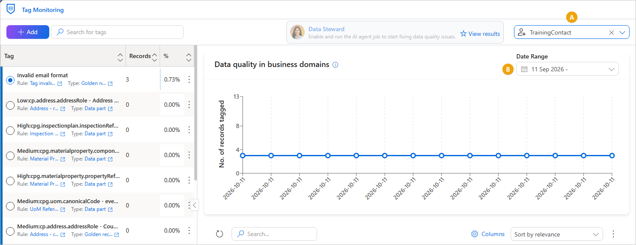This screenshot has width=636, height=245.
Task: Open more options for Medium:cp.address.addressRole - Cou row
Action: (189, 230)
